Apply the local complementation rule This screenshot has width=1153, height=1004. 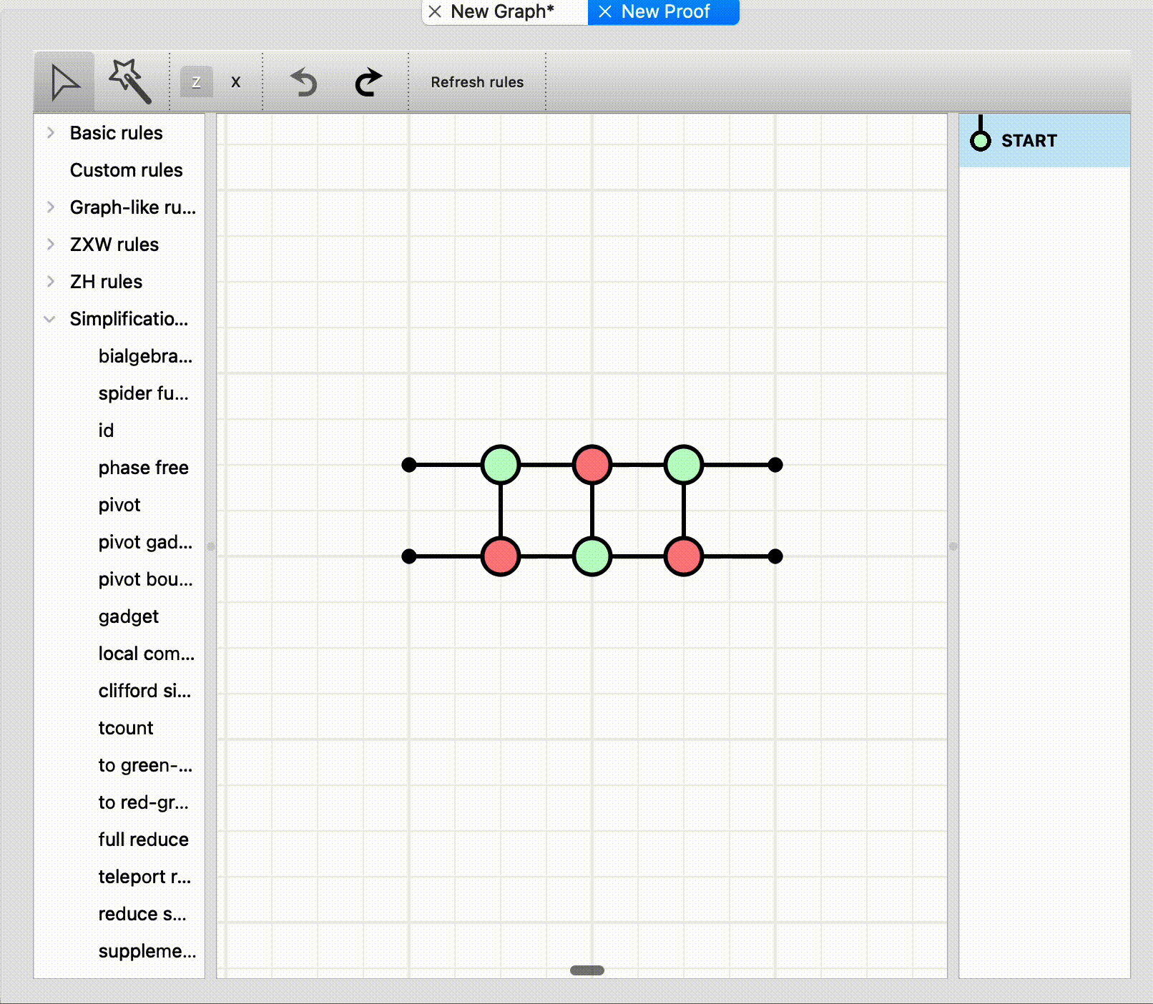(147, 654)
